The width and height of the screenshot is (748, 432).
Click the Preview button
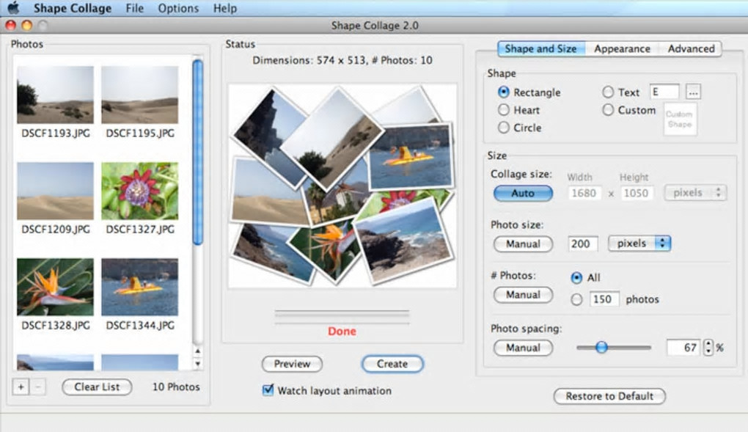click(292, 364)
